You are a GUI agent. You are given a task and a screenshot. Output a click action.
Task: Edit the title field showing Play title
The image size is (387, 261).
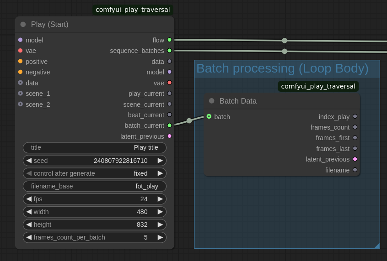[95, 147]
